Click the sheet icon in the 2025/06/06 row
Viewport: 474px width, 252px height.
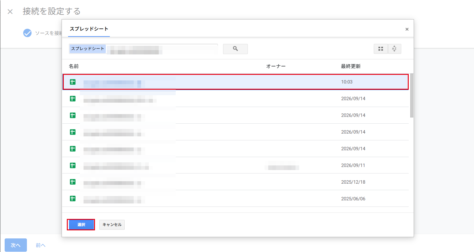coord(73,199)
